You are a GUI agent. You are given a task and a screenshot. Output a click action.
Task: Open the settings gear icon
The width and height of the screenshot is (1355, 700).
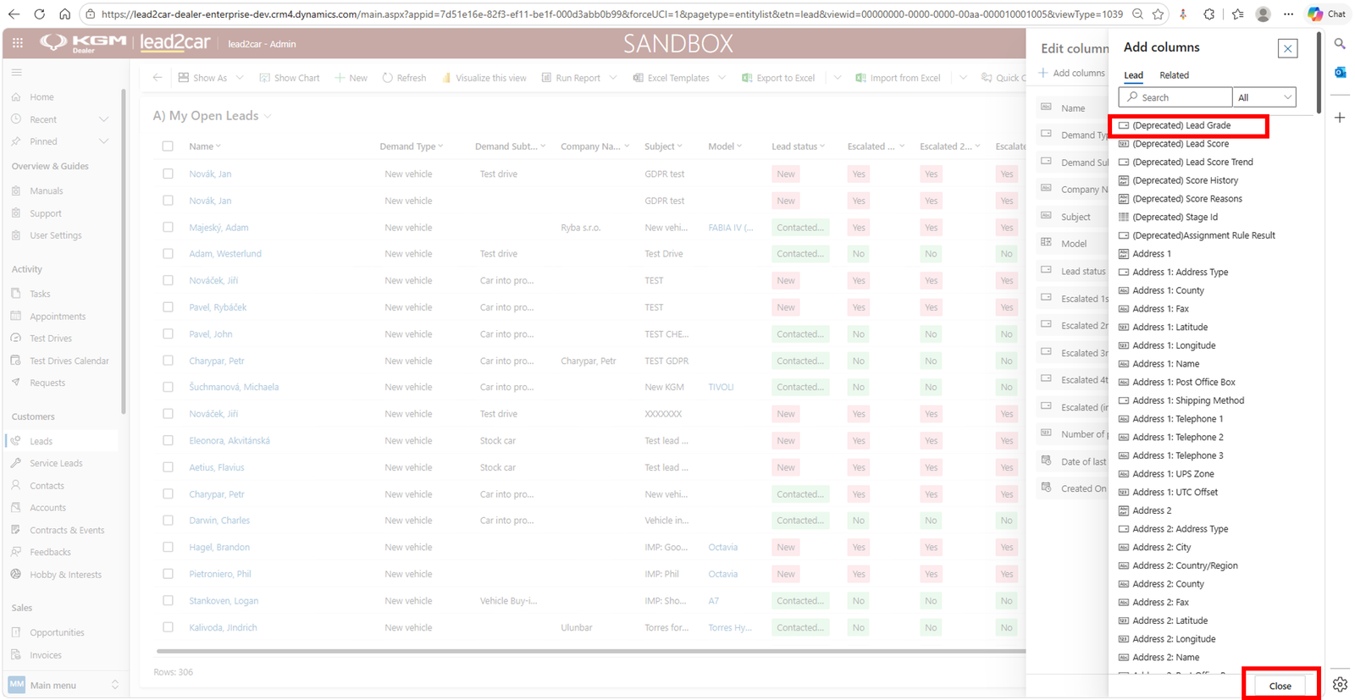click(1340, 685)
